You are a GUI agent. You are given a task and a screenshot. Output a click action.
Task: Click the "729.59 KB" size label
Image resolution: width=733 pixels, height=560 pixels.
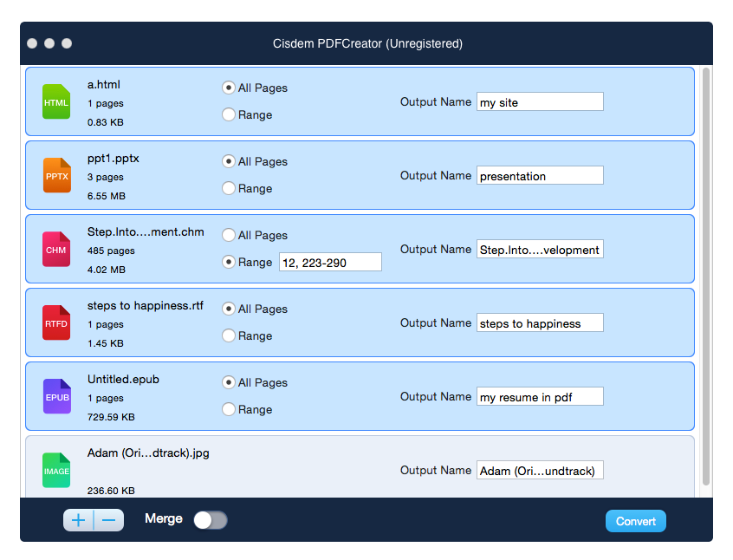111,417
